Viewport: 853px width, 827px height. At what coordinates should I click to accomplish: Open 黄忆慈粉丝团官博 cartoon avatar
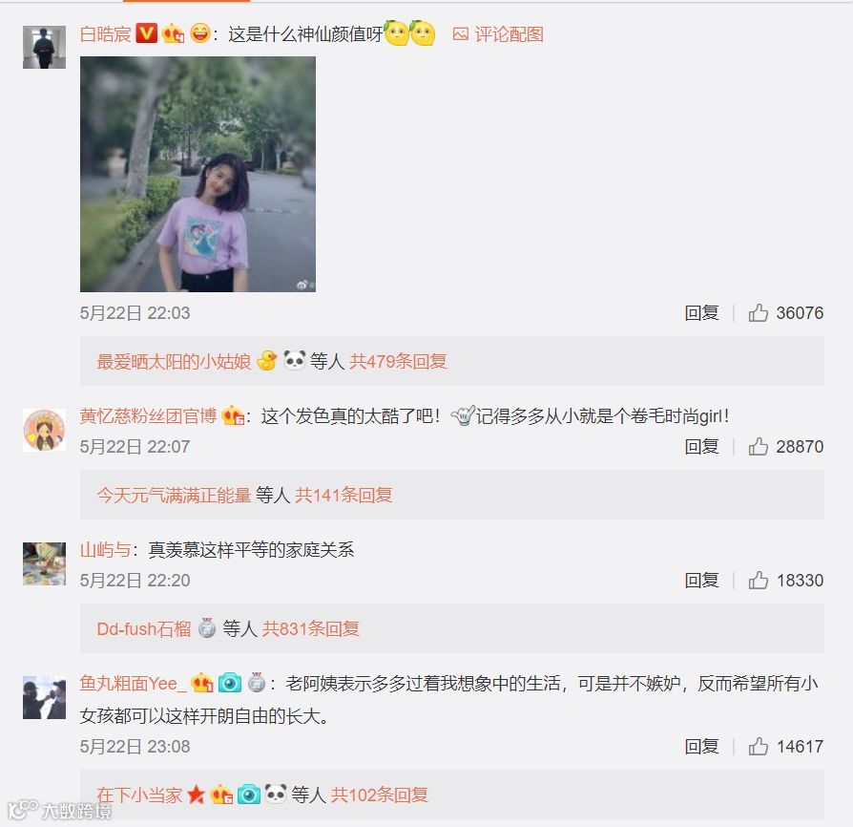tap(44, 430)
